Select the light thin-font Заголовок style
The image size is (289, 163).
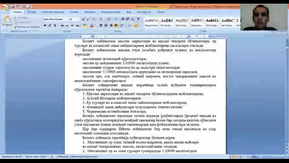click(182, 23)
